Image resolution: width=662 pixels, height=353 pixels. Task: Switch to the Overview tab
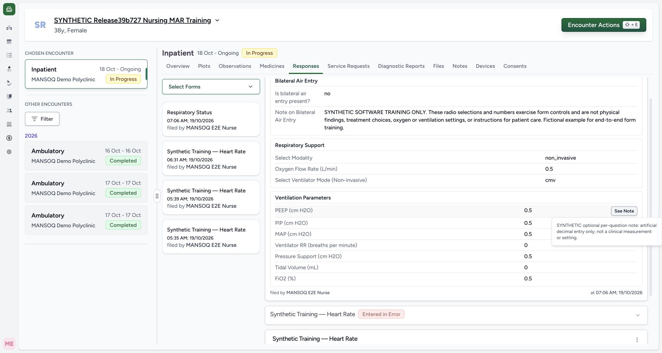(x=178, y=66)
